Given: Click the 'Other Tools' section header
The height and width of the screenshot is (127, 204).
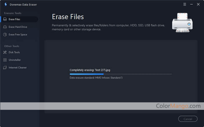Looking at the screenshot, I should pos(12,46).
